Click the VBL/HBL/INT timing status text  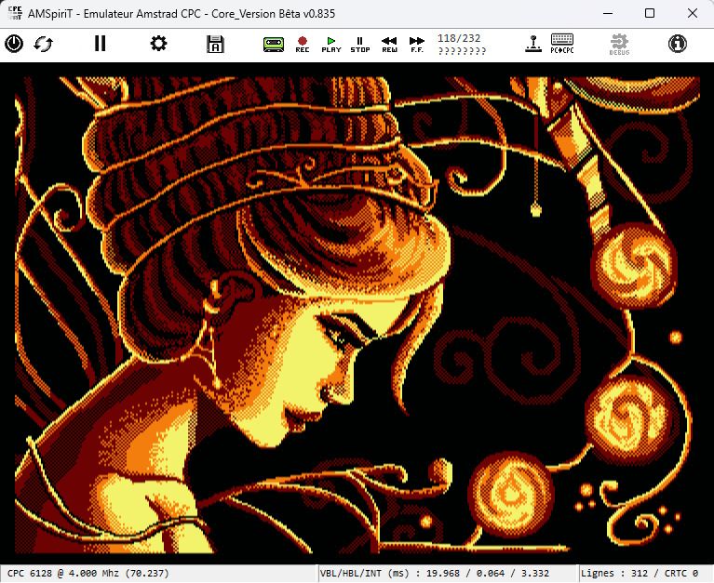(435, 574)
